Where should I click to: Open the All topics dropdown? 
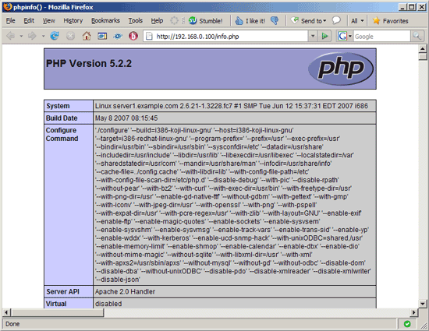click(x=357, y=21)
